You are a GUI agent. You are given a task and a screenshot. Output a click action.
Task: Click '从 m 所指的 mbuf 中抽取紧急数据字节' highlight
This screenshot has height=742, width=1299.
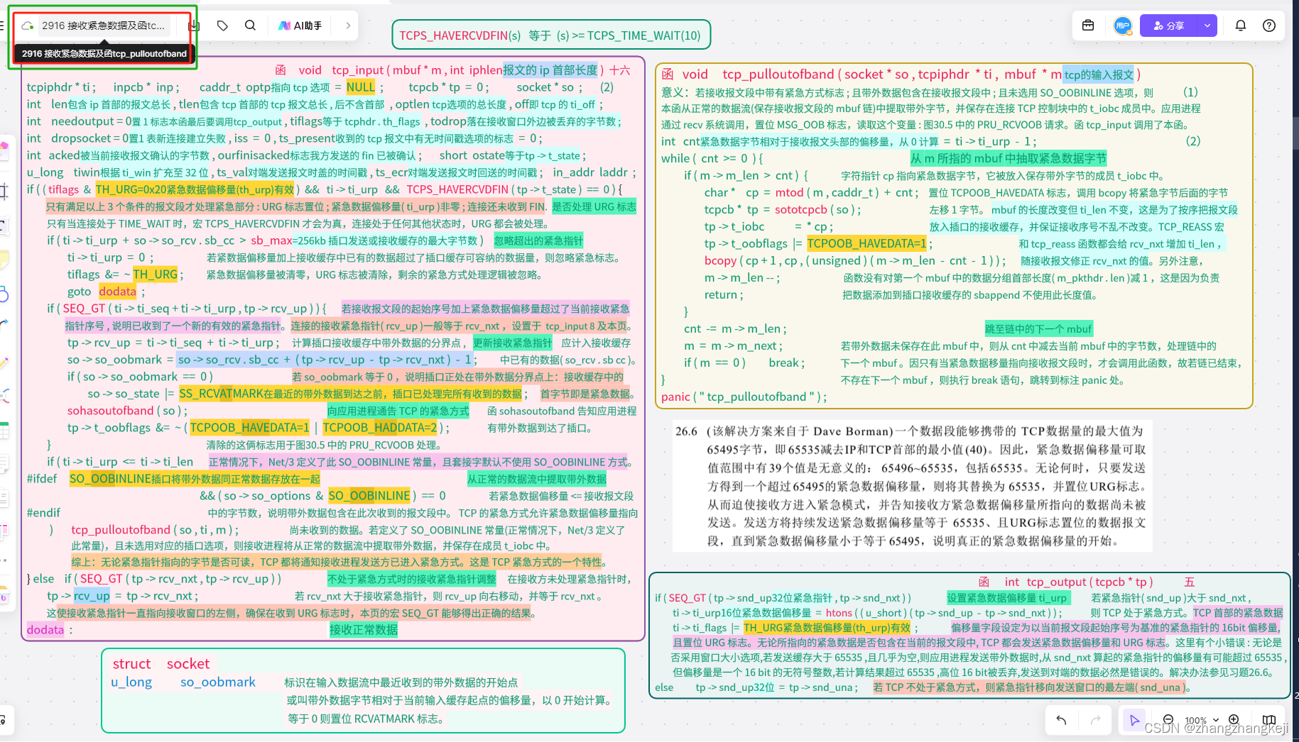pyautogui.click(x=1009, y=158)
